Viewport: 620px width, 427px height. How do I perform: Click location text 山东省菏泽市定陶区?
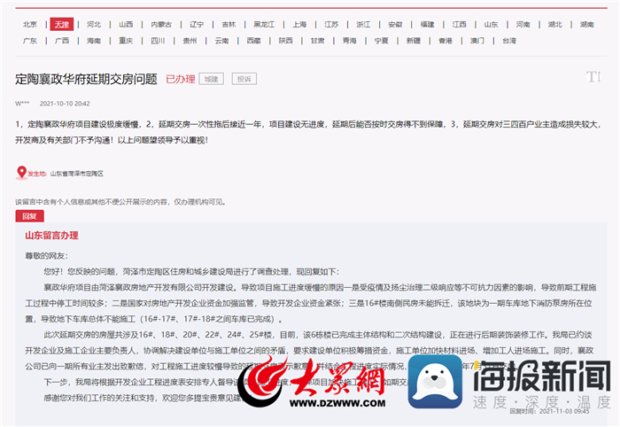77,174
